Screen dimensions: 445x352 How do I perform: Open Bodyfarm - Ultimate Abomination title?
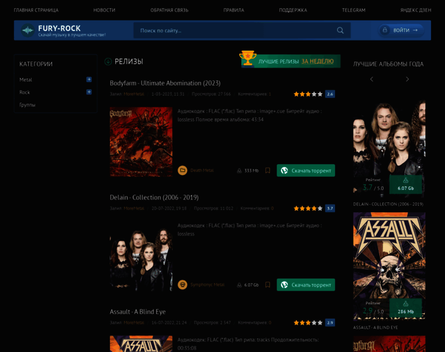click(165, 83)
